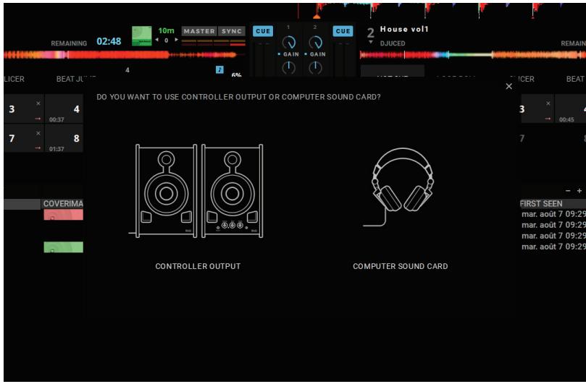The image size is (586, 384).
Task: Click the blue music note key icon
Action: 219,69
